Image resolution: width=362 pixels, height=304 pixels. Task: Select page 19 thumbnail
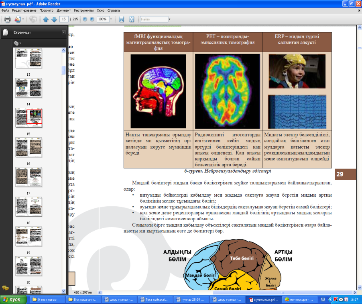[x=28, y=237]
